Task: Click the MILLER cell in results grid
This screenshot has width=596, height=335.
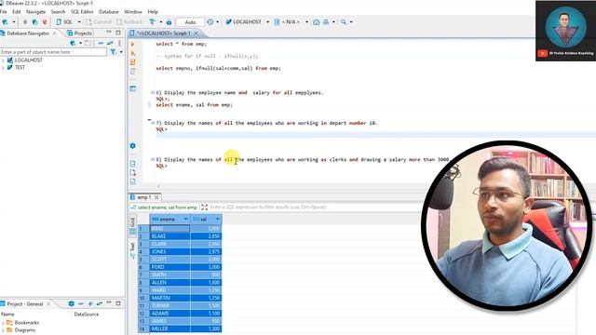Action: click(x=169, y=328)
